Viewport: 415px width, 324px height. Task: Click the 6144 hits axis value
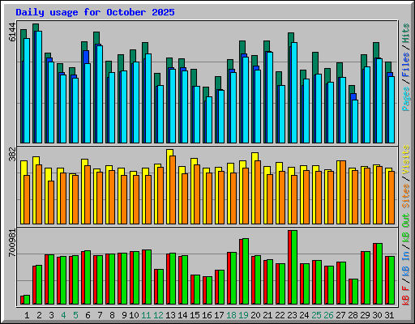coord(12,32)
